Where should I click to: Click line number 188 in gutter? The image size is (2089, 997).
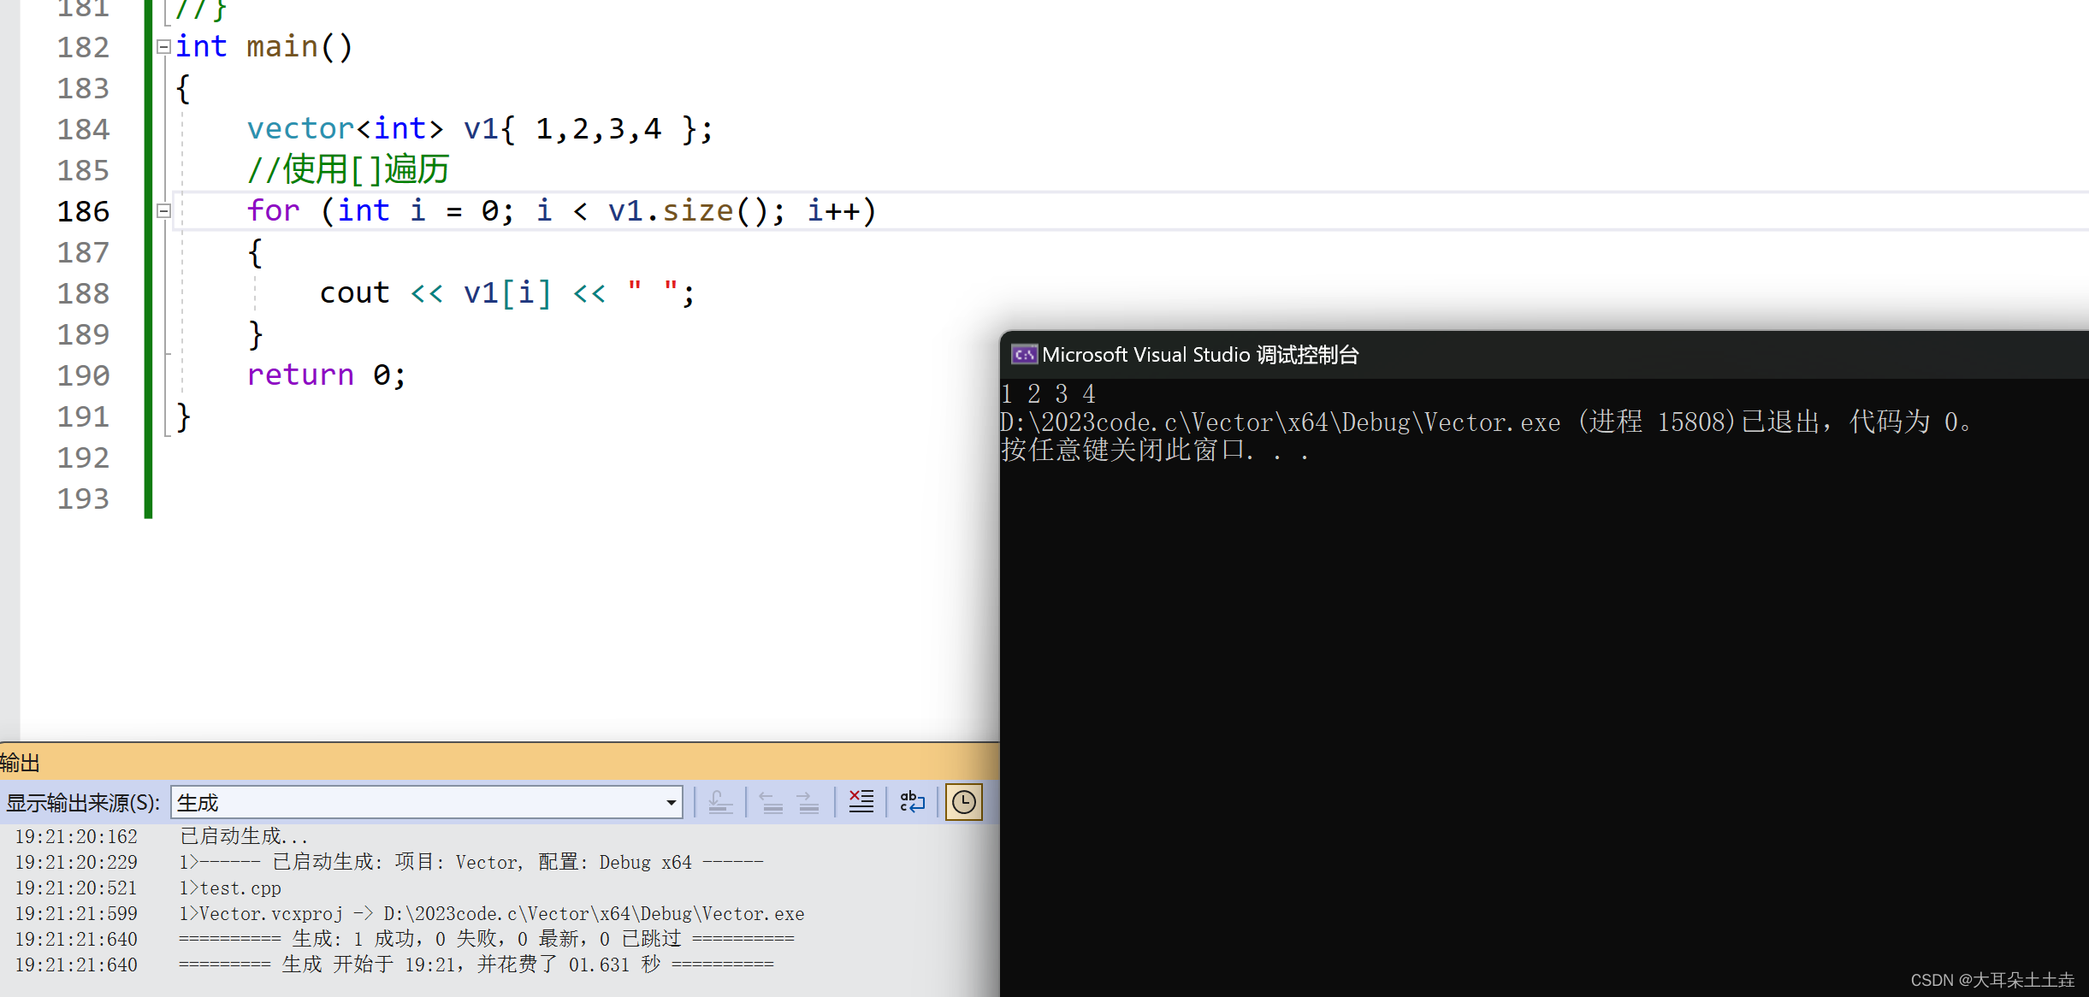(x=84, y=293)
